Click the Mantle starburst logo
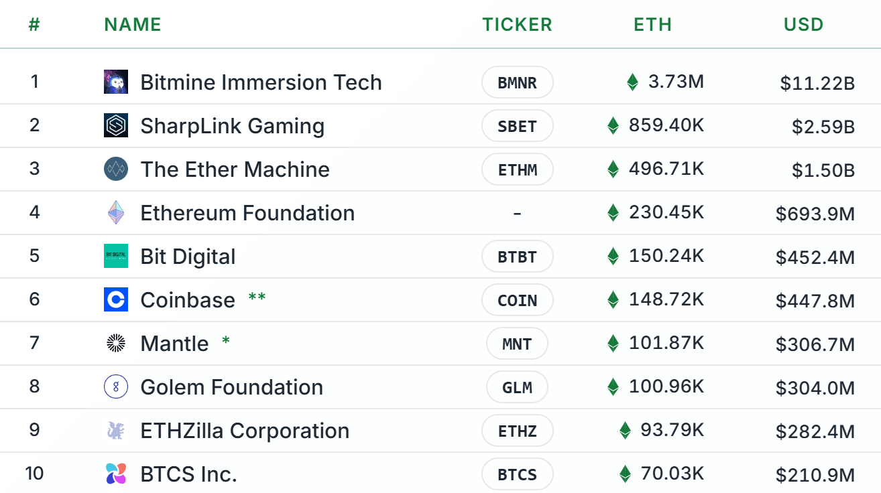 (x=115, y=343)
